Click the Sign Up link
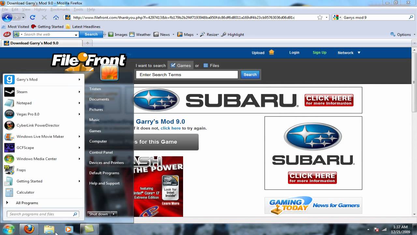The image size is (417, 235). click(x=320, y=53)
